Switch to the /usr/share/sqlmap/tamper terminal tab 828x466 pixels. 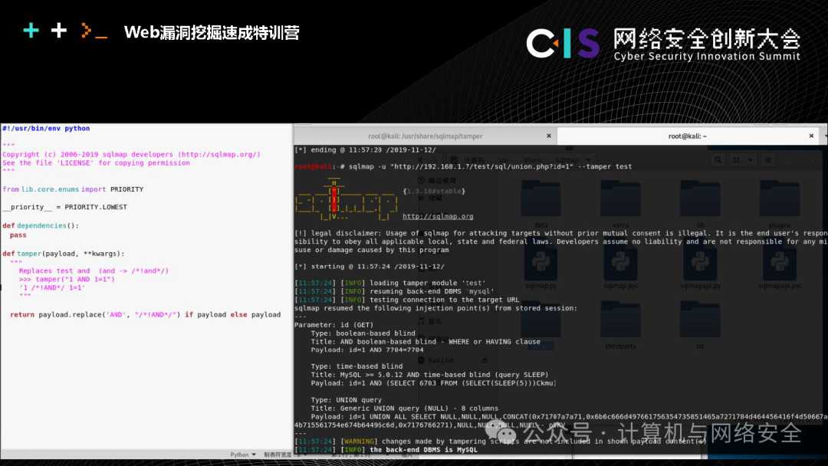425,136
